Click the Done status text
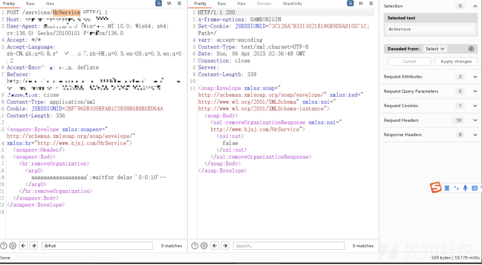482x265 pixels. pos(5,257)
